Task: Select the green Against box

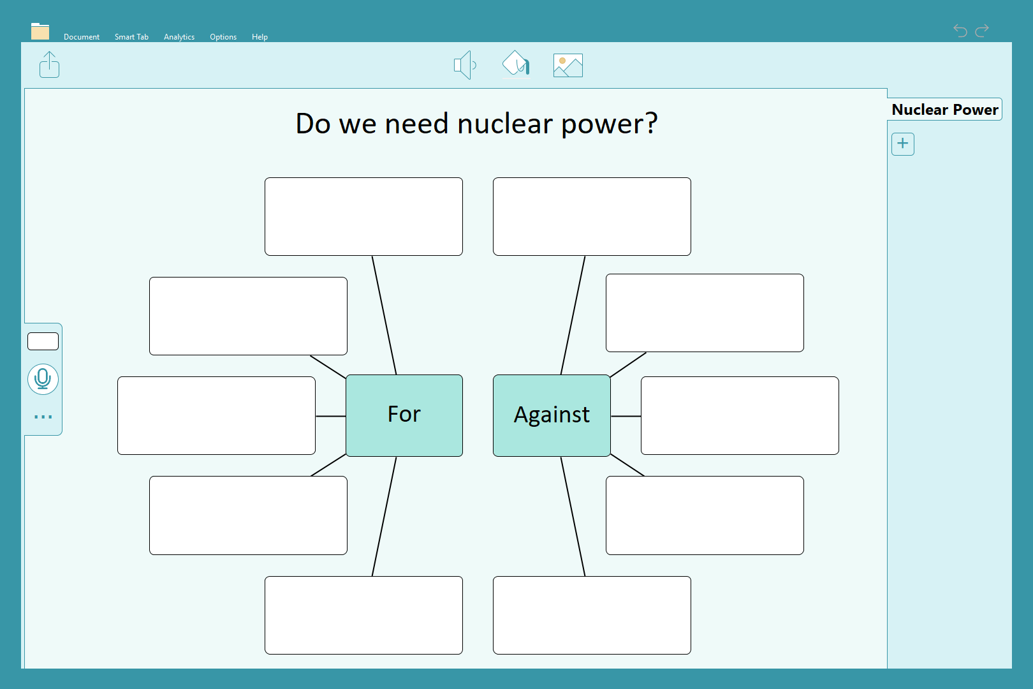Action: click(x=552, y=415)
